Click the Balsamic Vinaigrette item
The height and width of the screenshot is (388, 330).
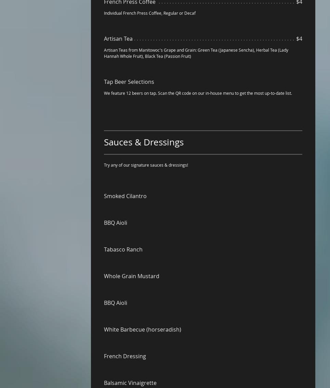130,383
